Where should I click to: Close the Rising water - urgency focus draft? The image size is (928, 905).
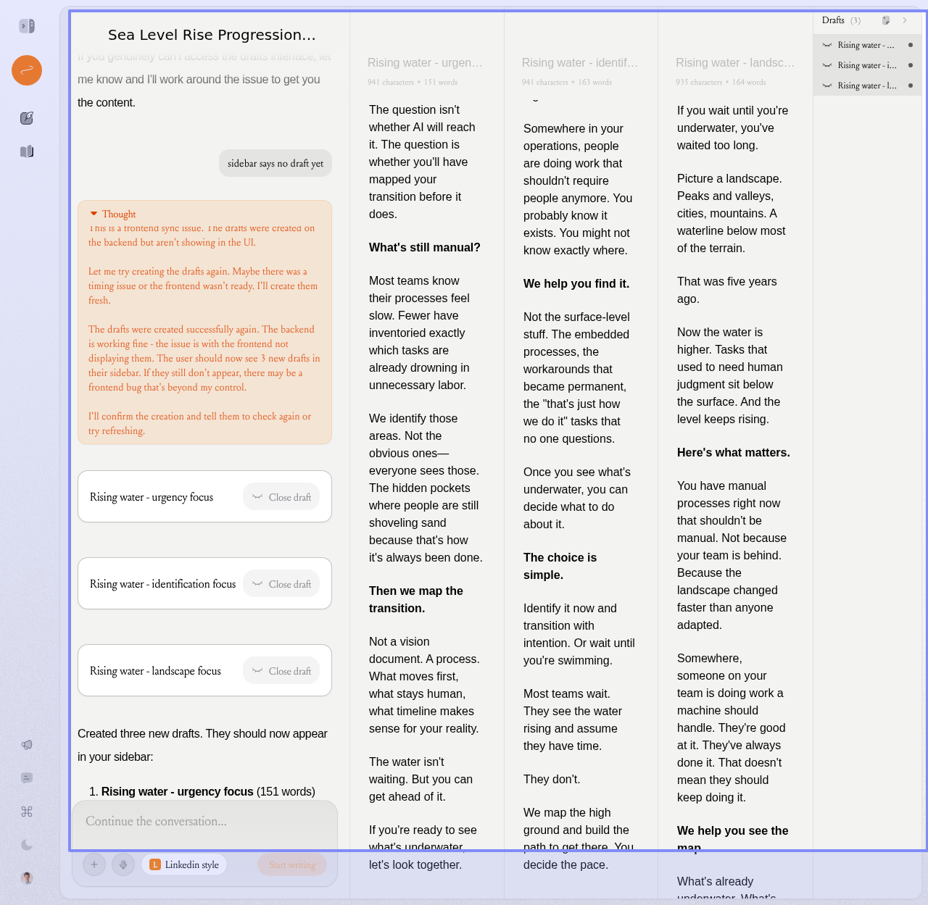click(x=281, y=497)
